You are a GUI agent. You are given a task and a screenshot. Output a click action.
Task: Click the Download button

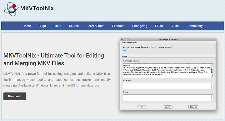point(15,96)
